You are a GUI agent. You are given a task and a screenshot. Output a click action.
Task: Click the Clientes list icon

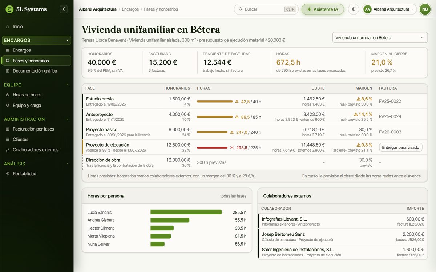(x=7, y=139)
